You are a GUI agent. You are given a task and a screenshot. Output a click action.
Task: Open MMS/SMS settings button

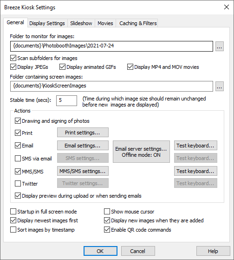tap(83, 171)
